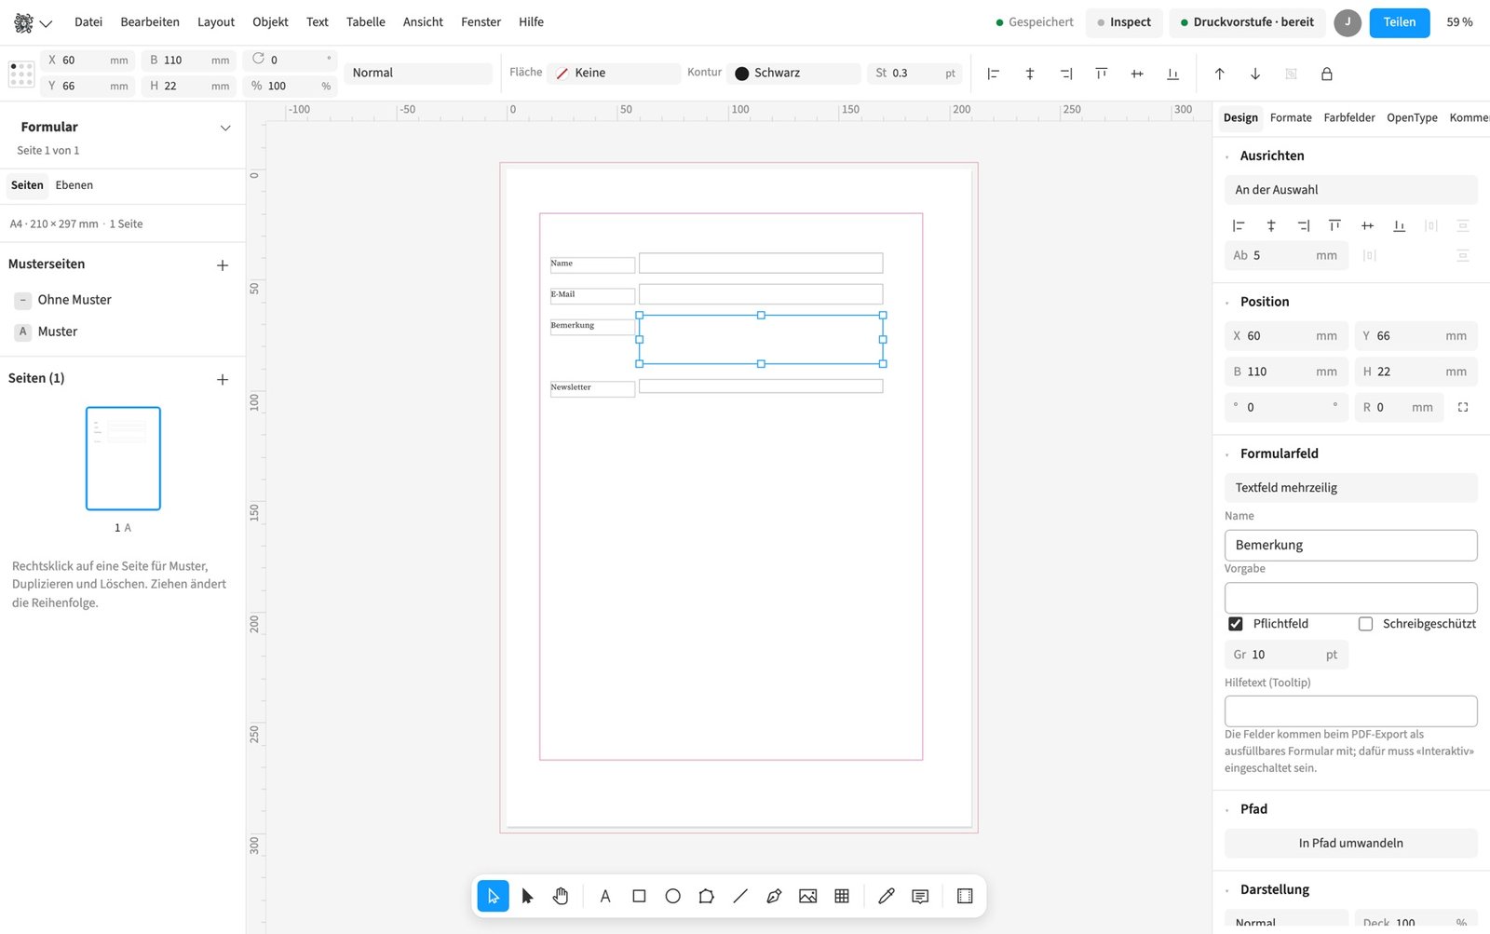
Task: Open the Fenster menu
Action: tap(481, 22)
